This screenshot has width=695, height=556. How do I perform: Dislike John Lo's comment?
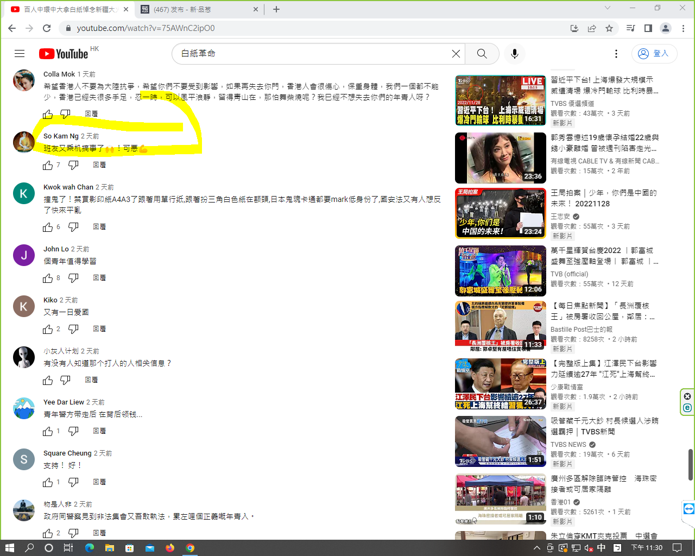(x=74, y=278)
